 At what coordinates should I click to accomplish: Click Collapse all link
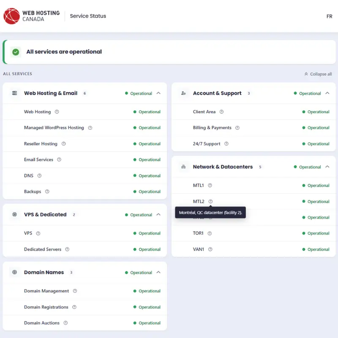318,74
